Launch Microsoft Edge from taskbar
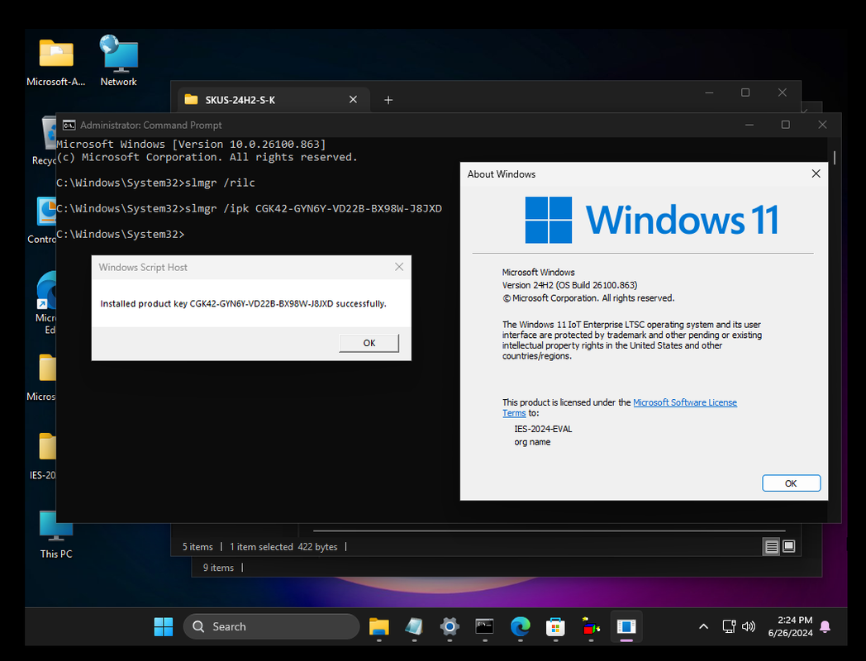This screenshot has width=866, height=661. (521, 626)
